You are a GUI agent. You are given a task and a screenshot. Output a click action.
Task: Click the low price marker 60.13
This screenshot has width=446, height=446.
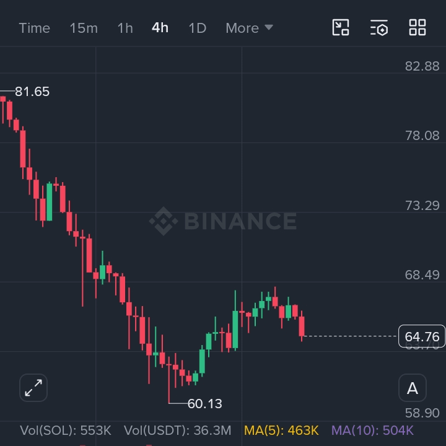[205, 404]
